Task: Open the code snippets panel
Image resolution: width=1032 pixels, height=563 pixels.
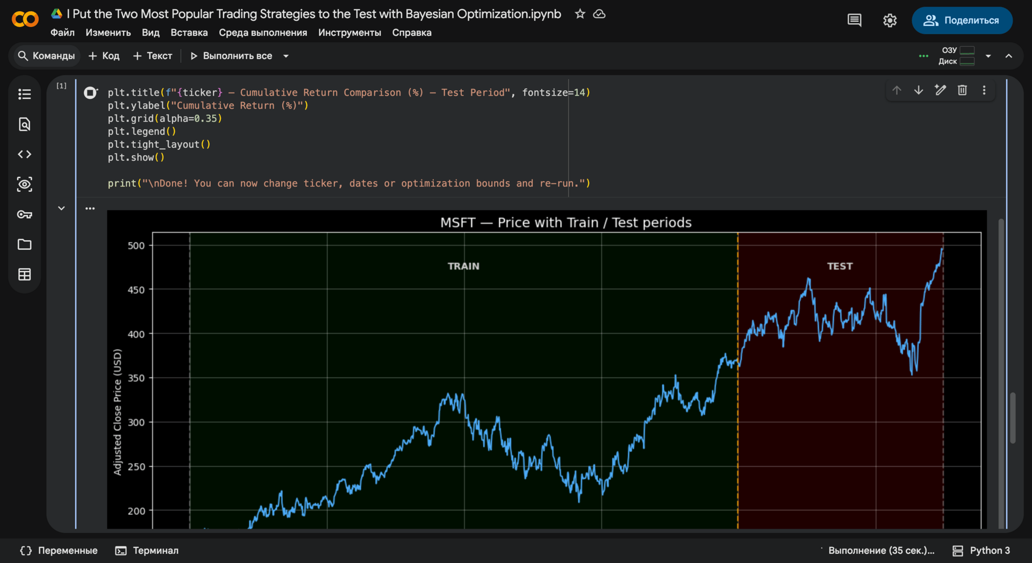Action: pos(25,155)
